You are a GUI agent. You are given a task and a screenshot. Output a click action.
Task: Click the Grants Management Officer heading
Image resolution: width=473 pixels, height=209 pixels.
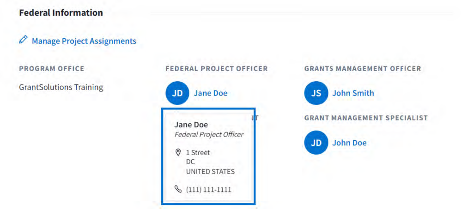click(362, 69)
